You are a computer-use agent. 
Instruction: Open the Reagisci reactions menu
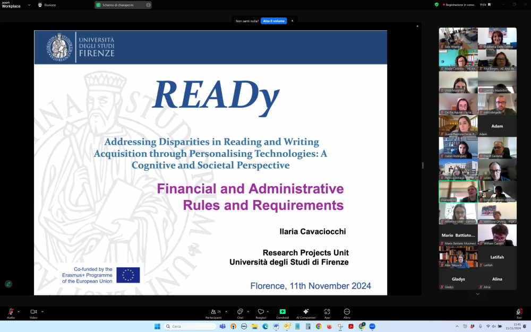tap(261, 313)
